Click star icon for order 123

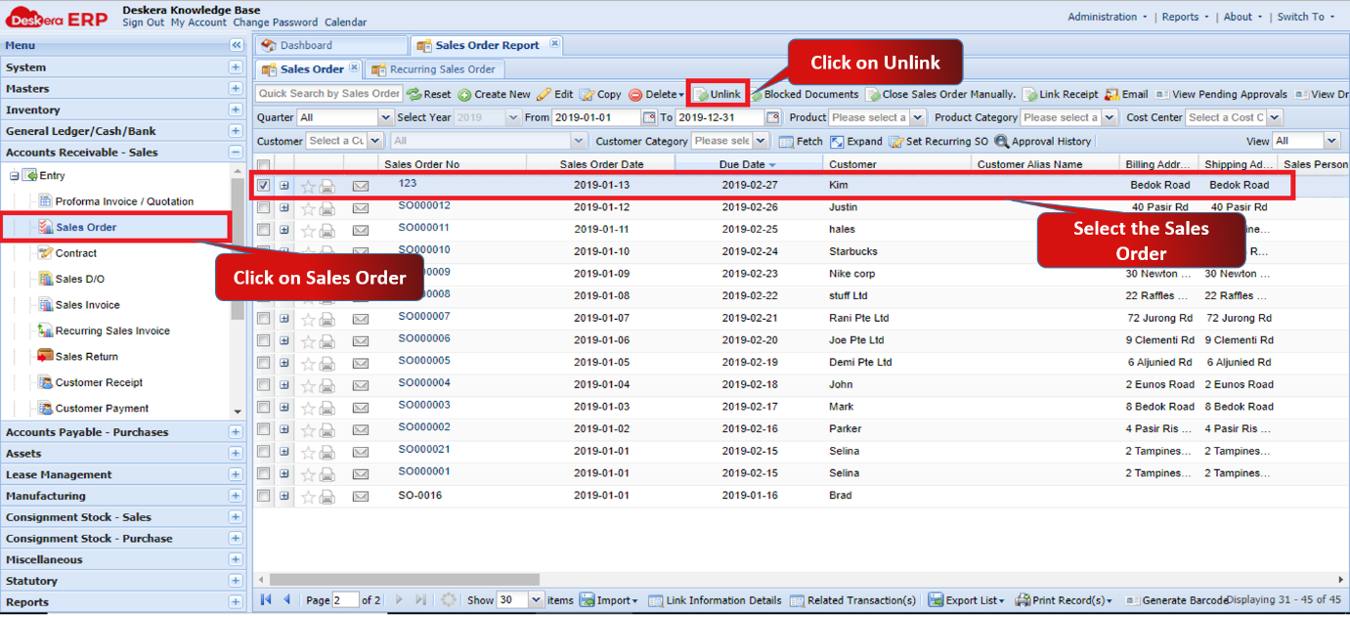(x=308, y=186)
